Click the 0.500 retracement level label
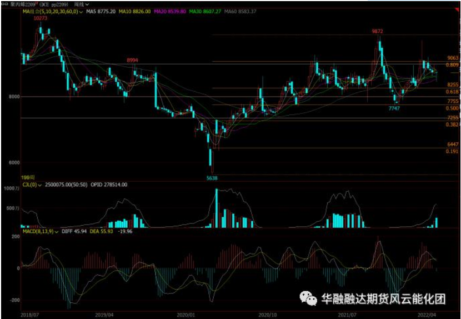461x319 pixels. [452, 108]
